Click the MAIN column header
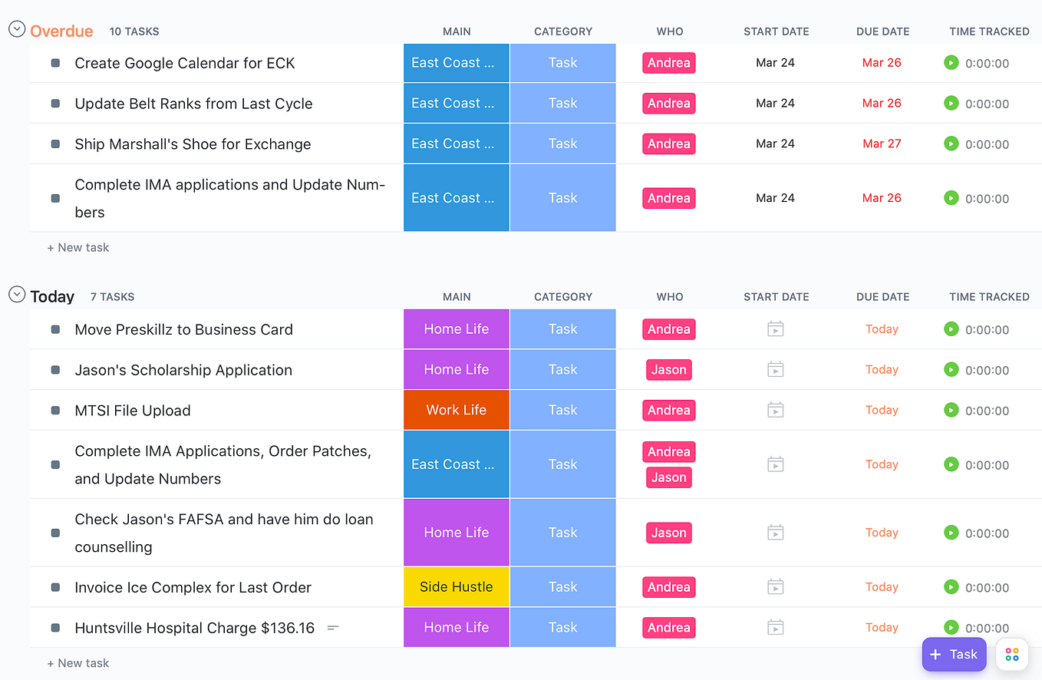This screenshot has width=1042, height=680. [457, 31]
